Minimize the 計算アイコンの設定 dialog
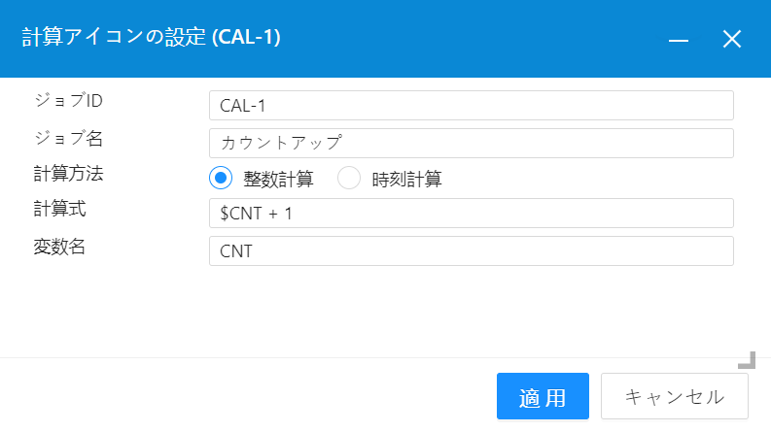Screen dimensions: 771x432 click(x=678, y=39)
